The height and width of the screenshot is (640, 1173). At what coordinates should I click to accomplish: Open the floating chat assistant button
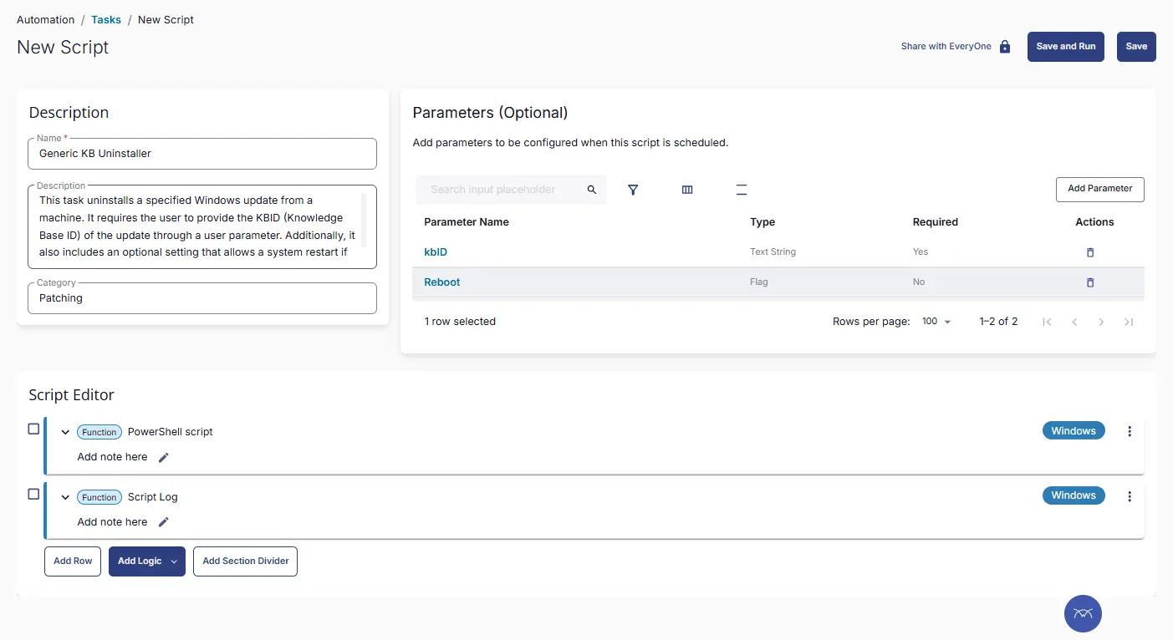point(1083,614)
